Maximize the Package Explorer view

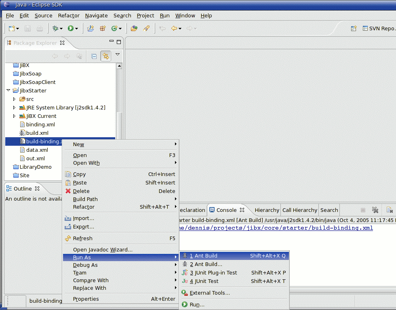tap(119, 42)
